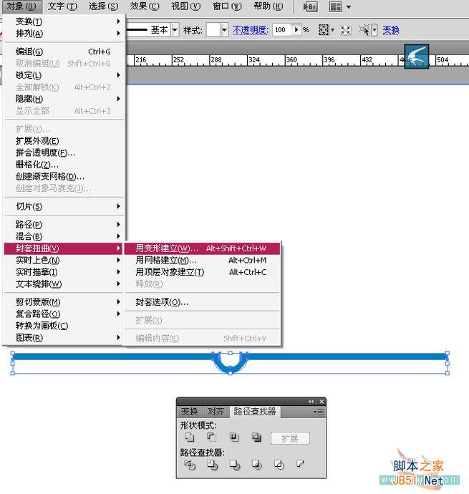Switch to the 对齐 panel tab
The width and height of the screenshot is (469, 494).
[216, 412]
